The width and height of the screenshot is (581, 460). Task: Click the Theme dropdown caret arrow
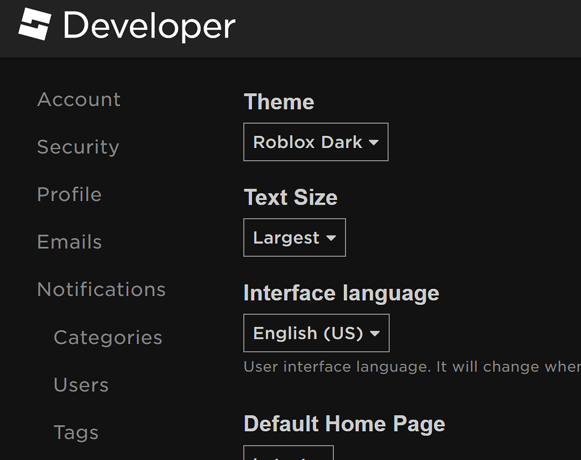(x=374, y=143)
